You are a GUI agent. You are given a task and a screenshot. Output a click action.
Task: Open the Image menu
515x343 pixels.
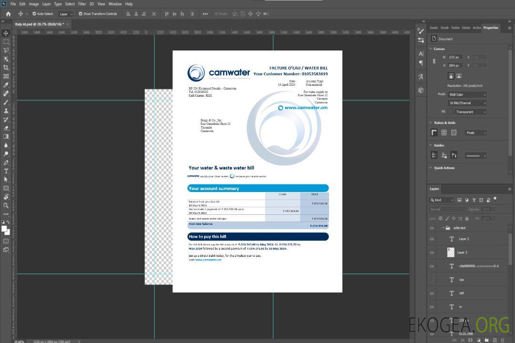point(33,4)
